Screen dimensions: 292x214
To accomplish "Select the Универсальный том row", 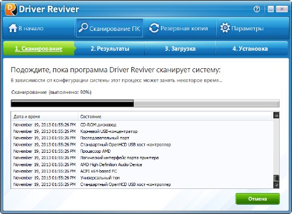I will (142, 178).
